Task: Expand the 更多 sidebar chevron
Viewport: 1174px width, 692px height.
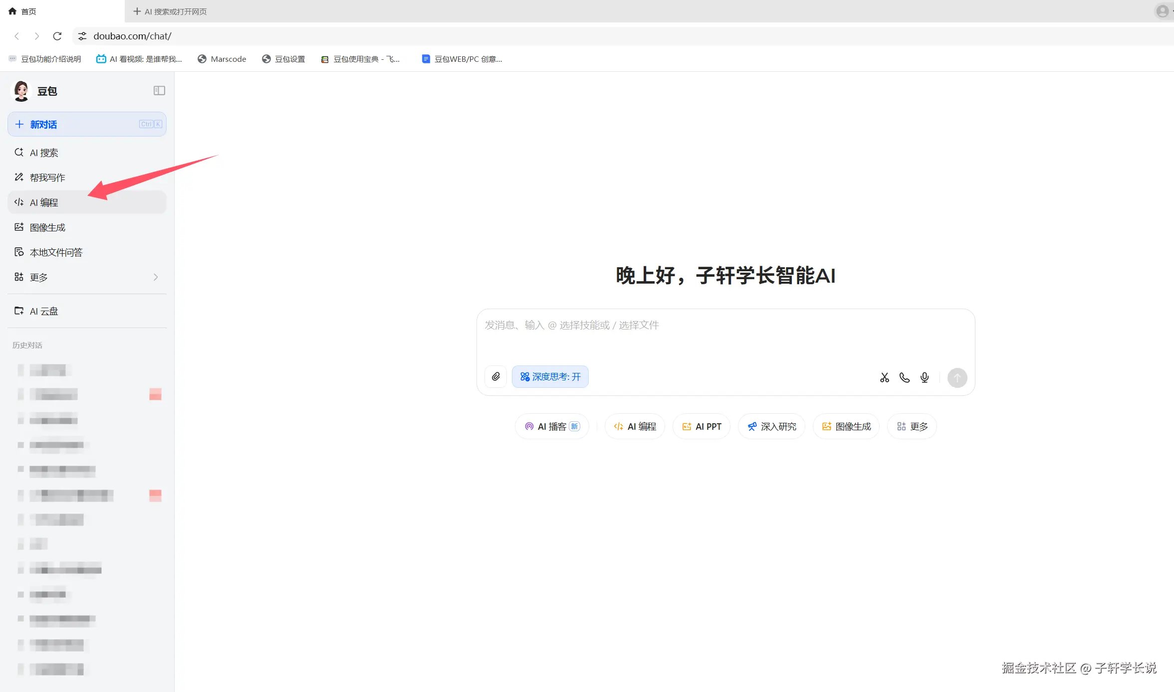Action: tap(156, 277)
